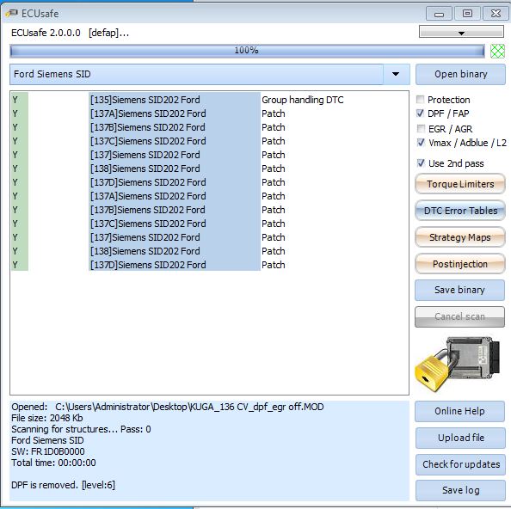Open the small top-right dropdown

(461, 32)
